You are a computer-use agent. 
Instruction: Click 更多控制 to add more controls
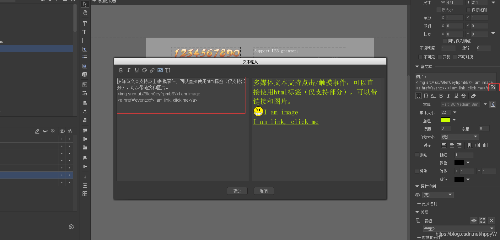[x=427, y=204]
